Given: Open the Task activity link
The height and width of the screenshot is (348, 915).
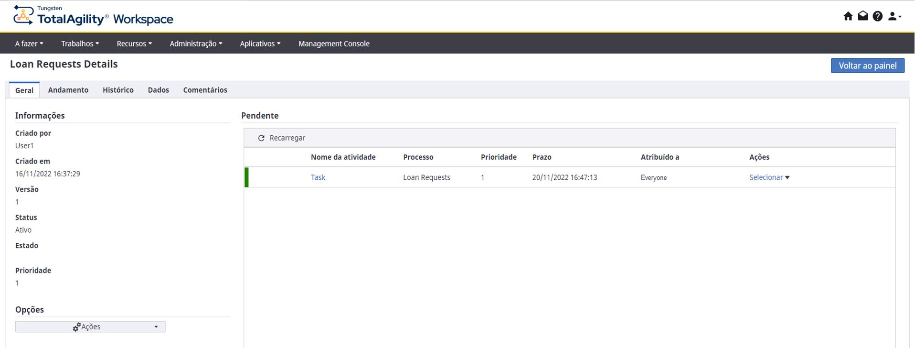Looking at the screenshot, I should [318, 177].
